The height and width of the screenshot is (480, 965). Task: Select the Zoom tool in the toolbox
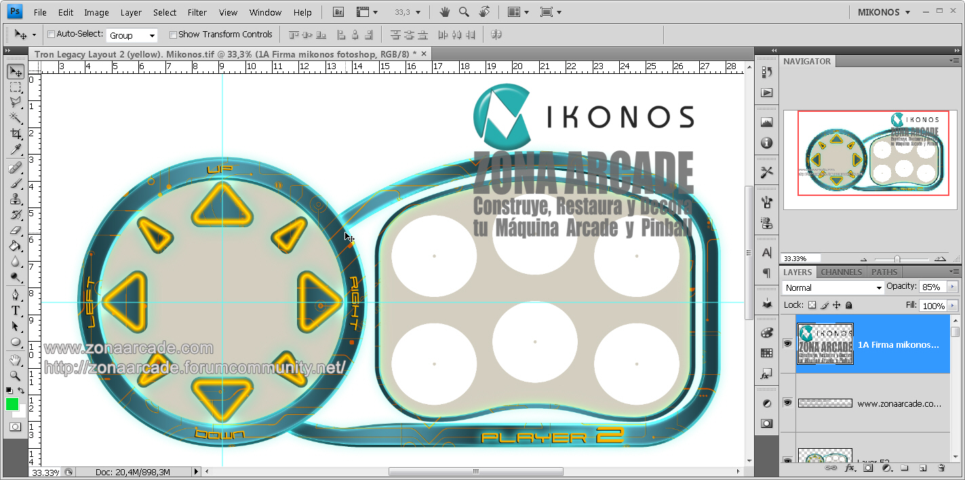[16, 375]
